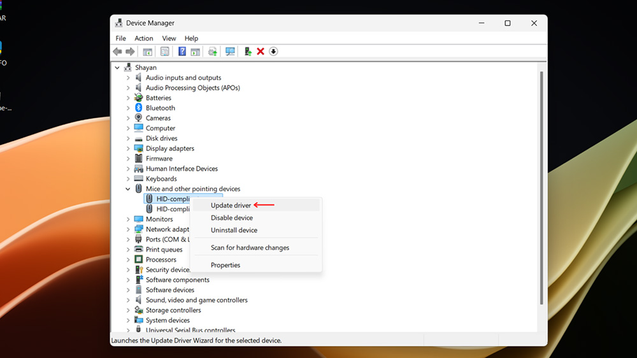
Task: Collapse Mice and other pointing devices
Action: [x=128, y=189]
